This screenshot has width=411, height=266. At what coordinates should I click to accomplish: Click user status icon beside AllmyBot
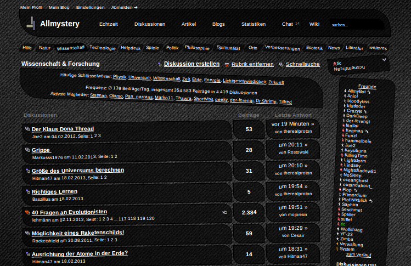click(345, 91)
